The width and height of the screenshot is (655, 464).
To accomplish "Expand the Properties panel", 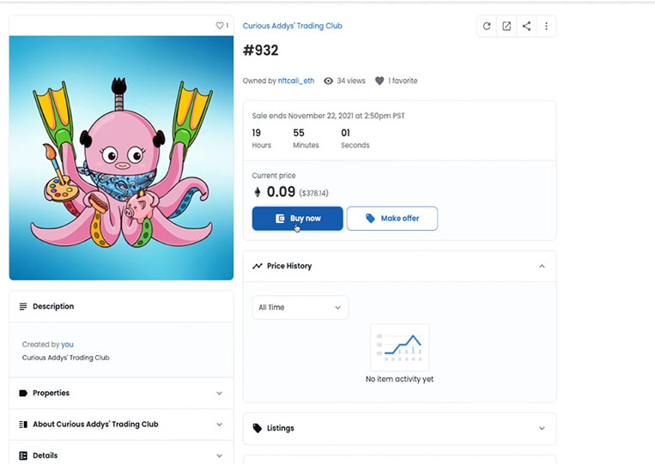I will 121,393.
